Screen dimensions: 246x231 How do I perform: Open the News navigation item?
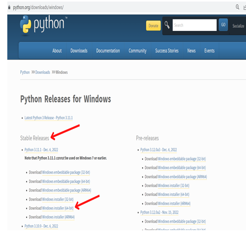[x=191, y=51]
